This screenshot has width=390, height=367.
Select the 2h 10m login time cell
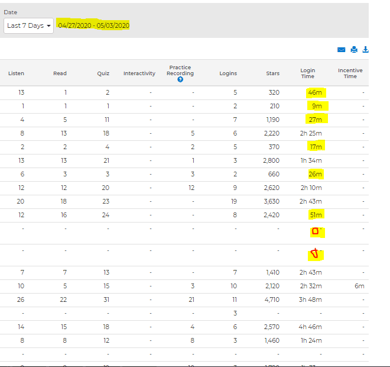[x=311, y=188]
